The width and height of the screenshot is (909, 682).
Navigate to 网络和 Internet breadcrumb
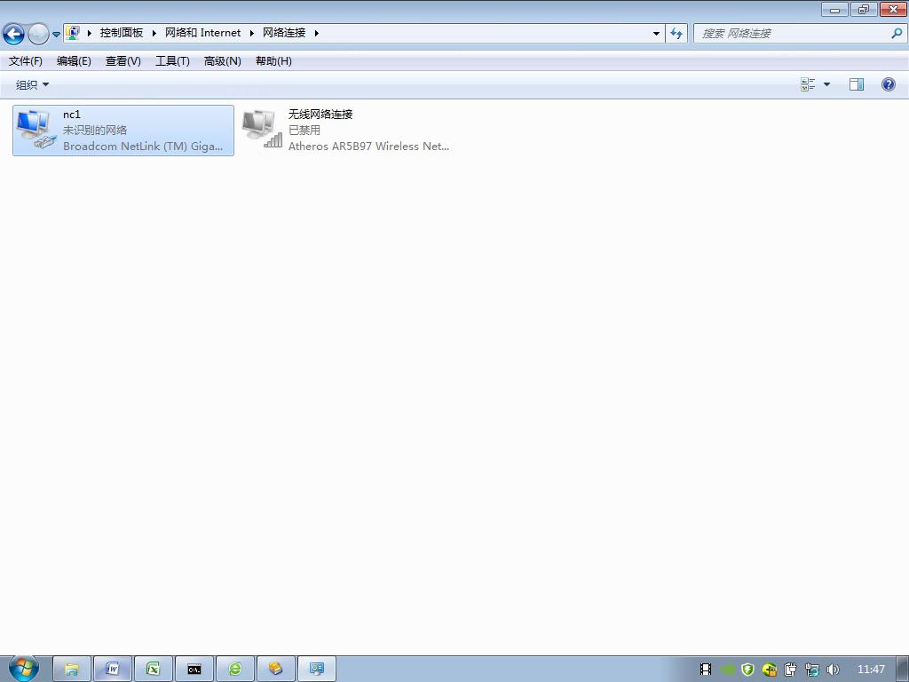point(202,33)
